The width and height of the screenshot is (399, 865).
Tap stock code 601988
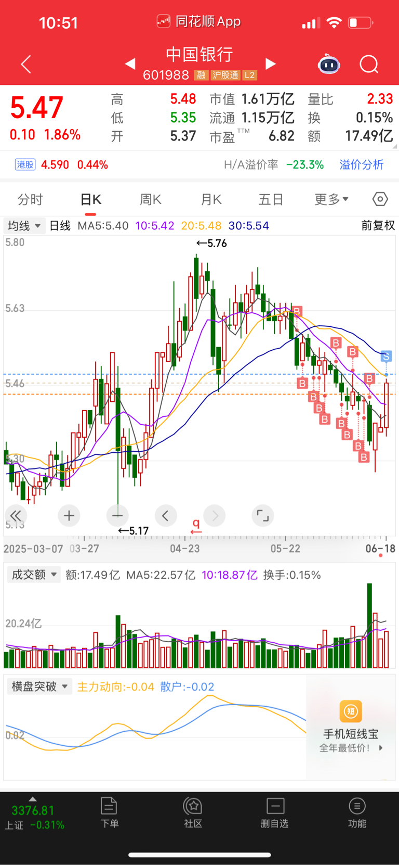[x=166, y=75]
